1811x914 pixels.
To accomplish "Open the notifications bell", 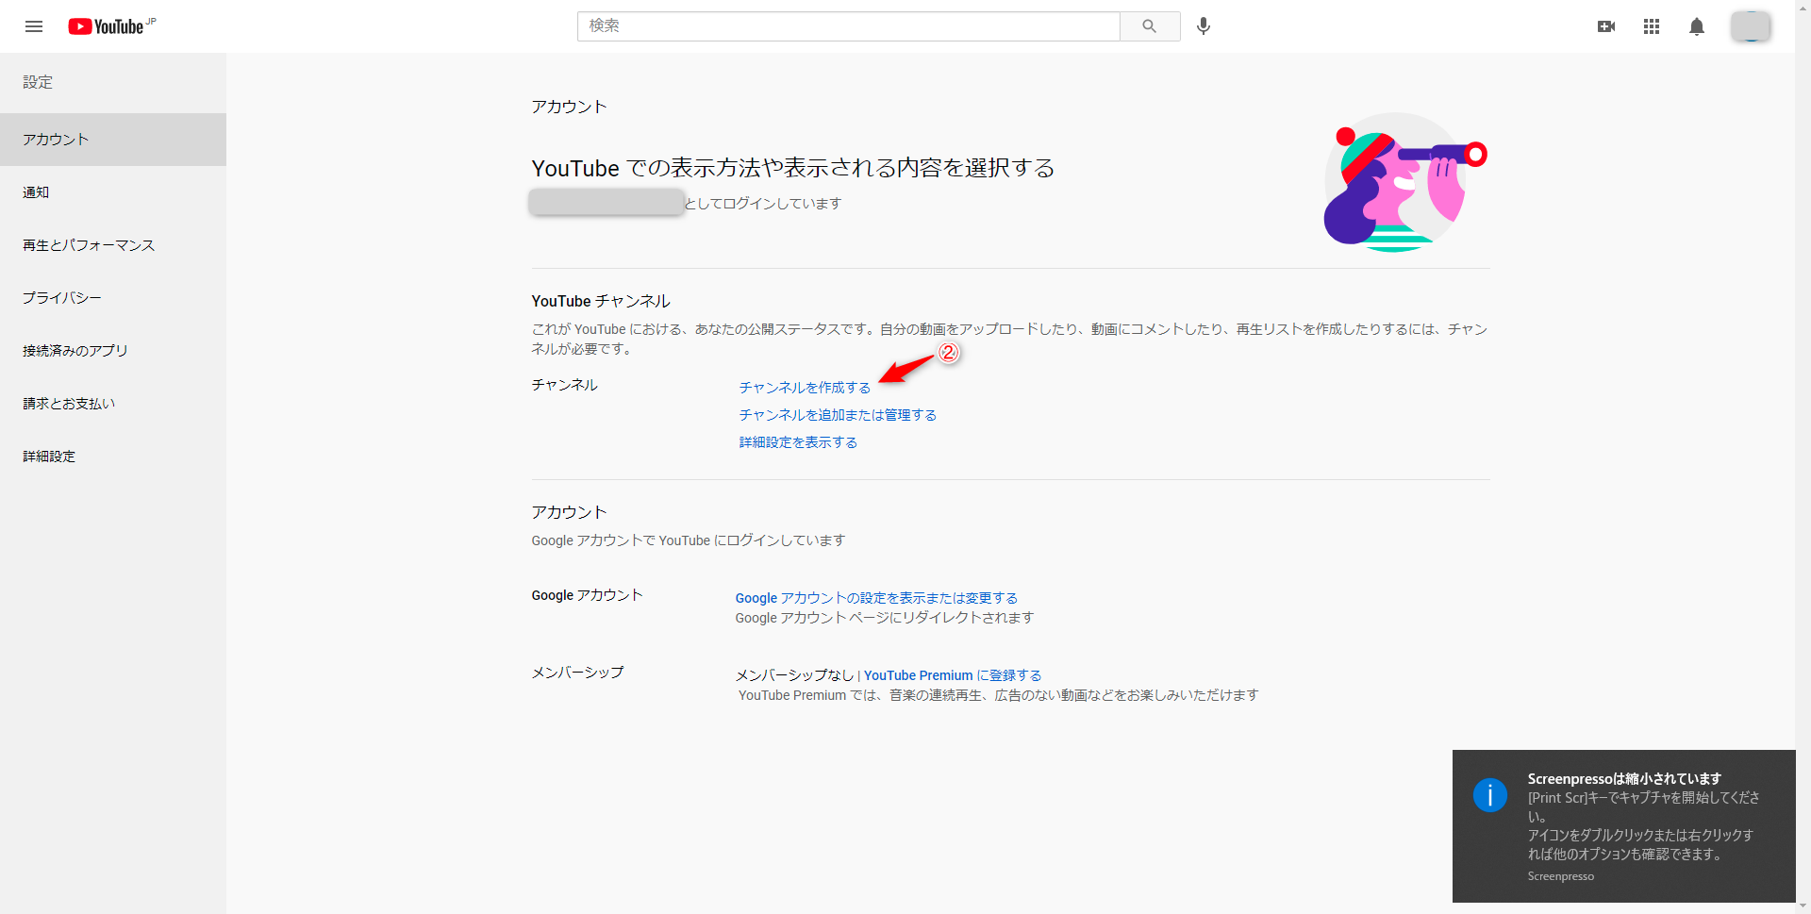I will [x=1696, y=26].
